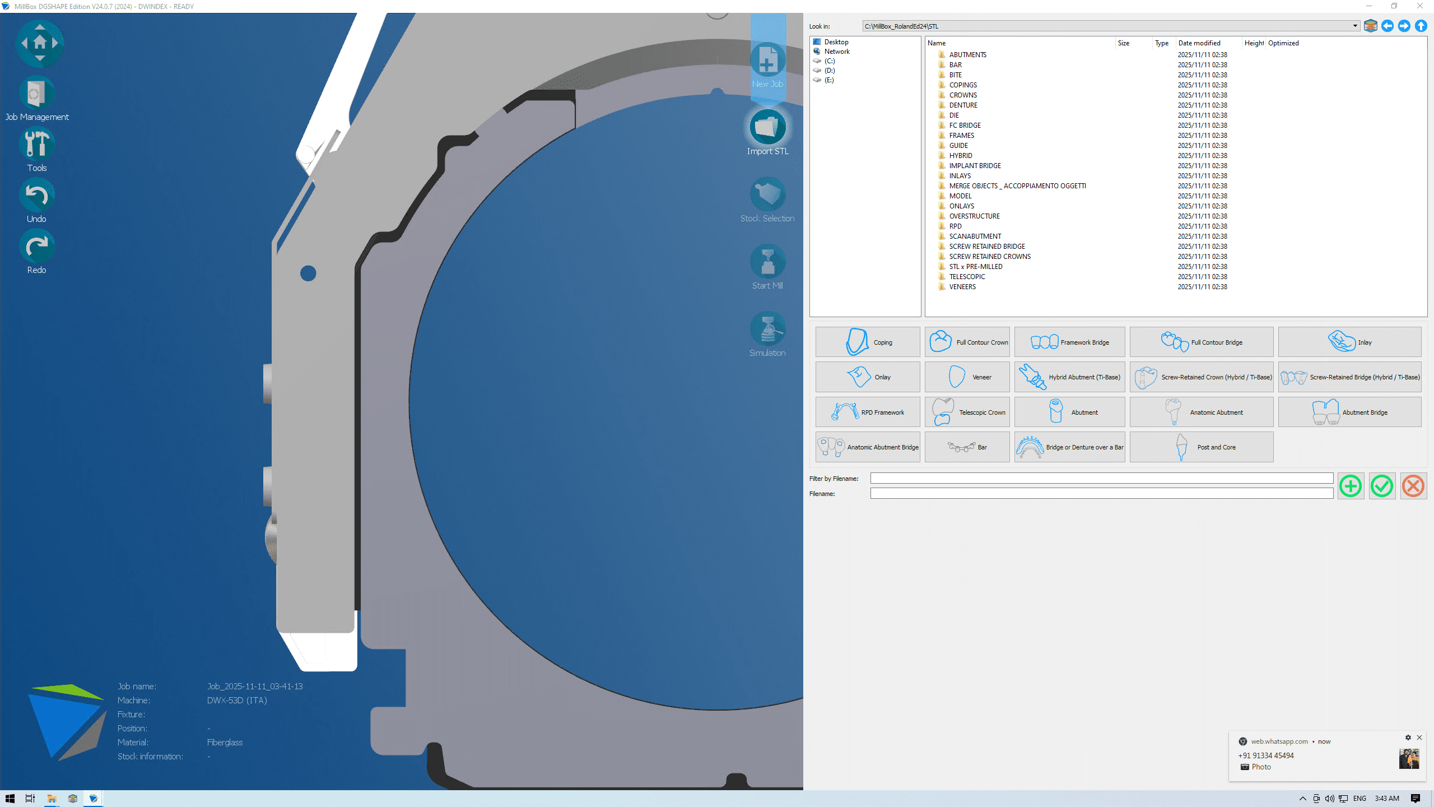
Task: Sort files by Name column header
Action: click(x=936, y=43)
